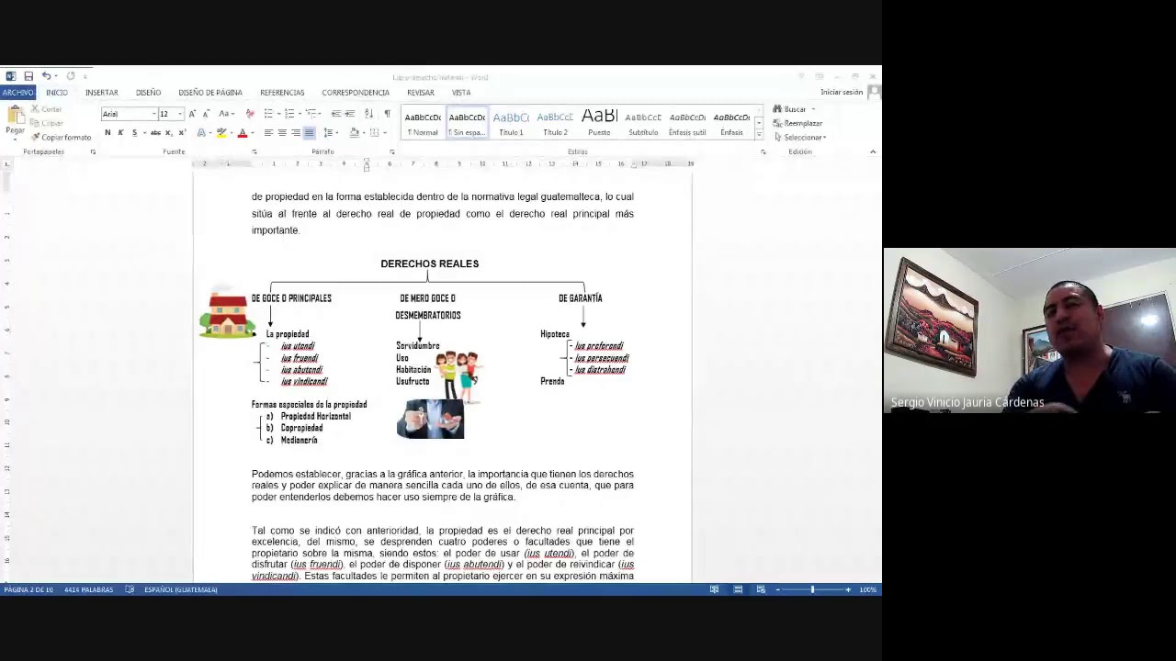This screenshot has width=1176, height=661.
Task: Clear all formatting with the eraser icon
Action: click(250, 114)
